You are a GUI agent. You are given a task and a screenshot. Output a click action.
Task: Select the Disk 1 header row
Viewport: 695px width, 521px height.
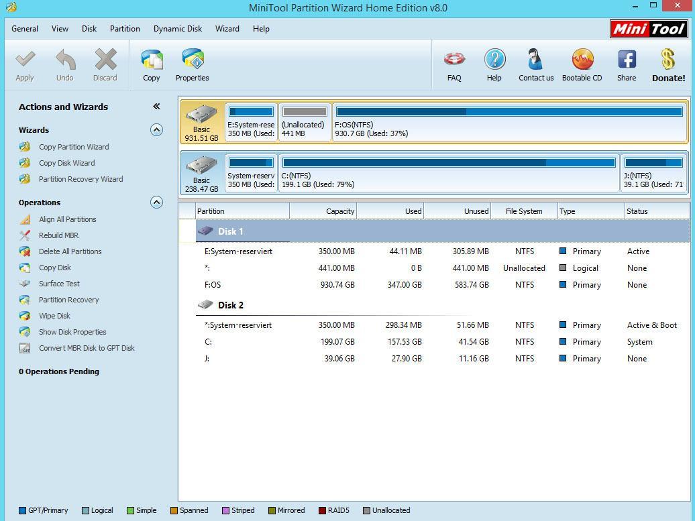[443, 231]
